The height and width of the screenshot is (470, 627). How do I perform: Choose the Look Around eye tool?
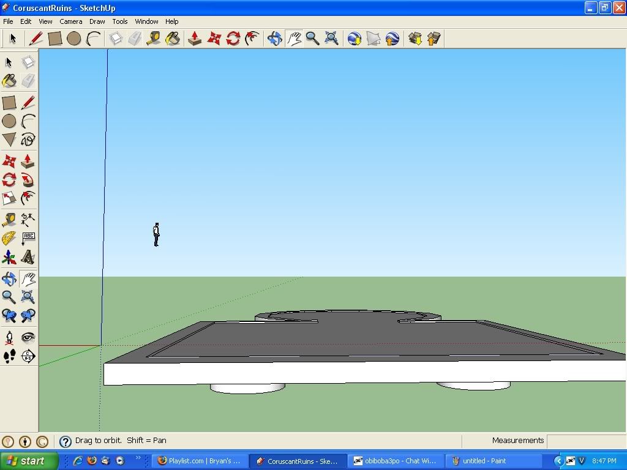pyautogui.click(x=28, y=338)
